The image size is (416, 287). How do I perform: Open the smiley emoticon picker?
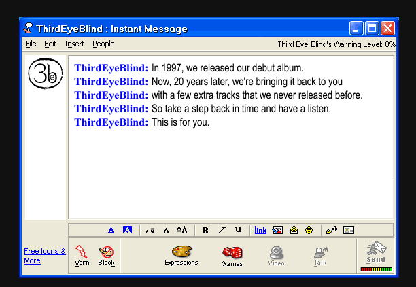[309, 230]
